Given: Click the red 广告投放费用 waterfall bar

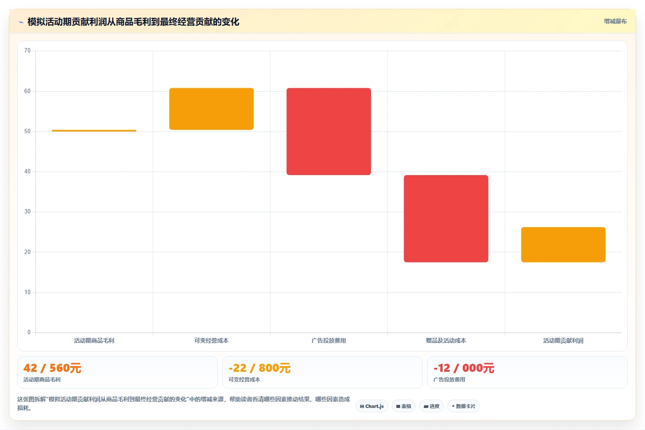Looking at the screenshot, I should [329, 131].
